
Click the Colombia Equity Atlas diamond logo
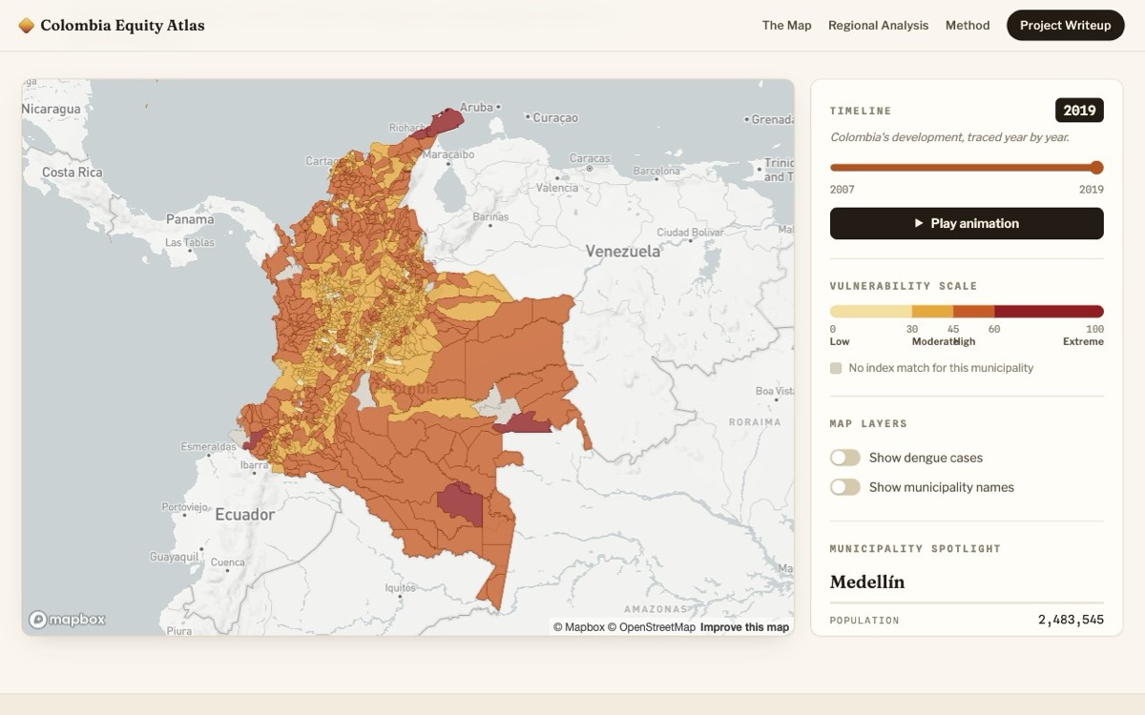click(x=27, y=26)
